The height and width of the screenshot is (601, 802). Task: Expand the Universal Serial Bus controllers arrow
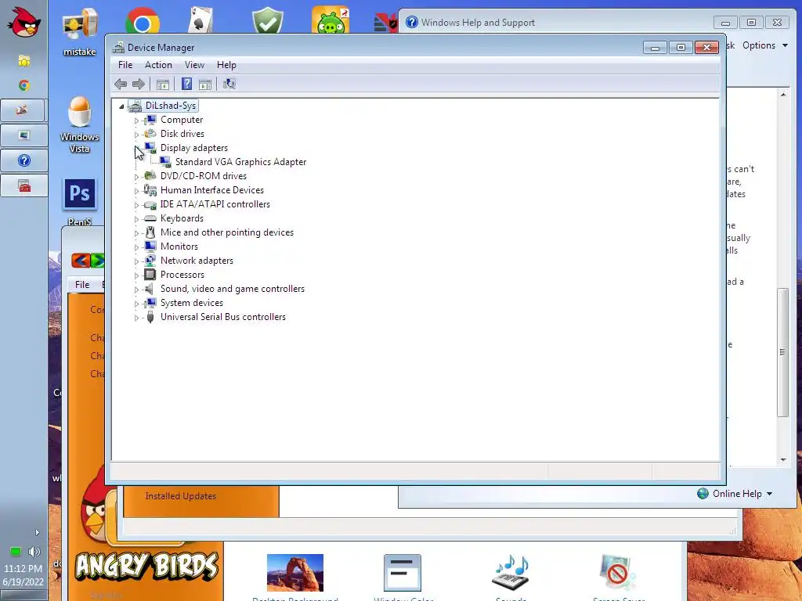tap(136, 318)
